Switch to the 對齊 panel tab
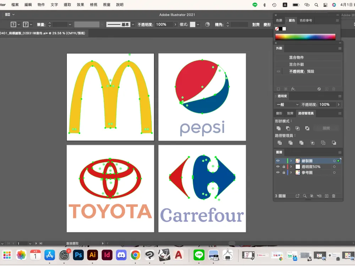The image size is (355, 266). point(290,113)
